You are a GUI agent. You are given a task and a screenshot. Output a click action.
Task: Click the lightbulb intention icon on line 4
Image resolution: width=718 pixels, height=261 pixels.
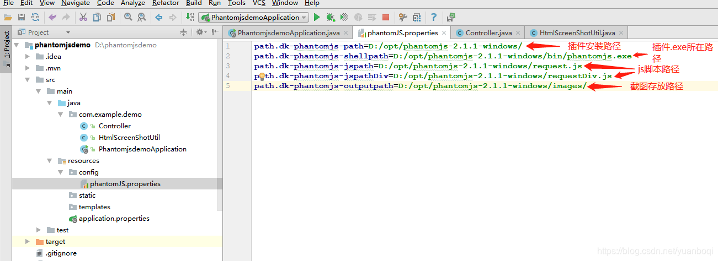pos(263,76)
